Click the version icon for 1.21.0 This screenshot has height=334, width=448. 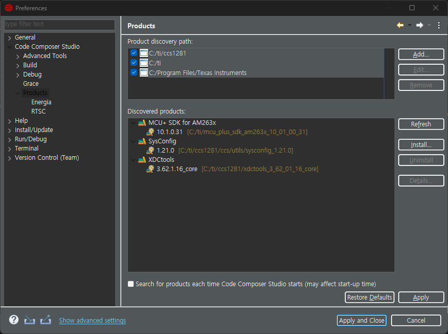[151, 150]
